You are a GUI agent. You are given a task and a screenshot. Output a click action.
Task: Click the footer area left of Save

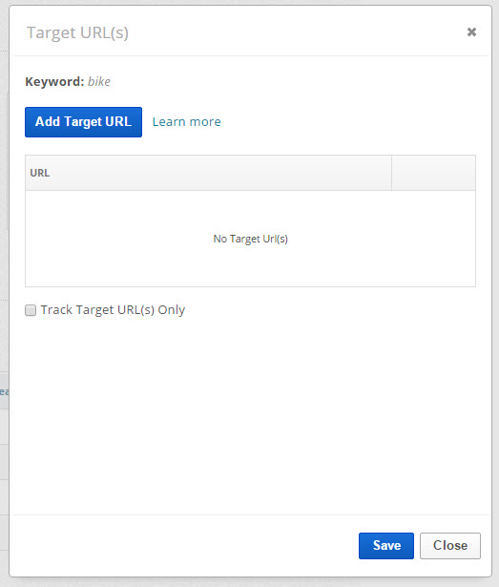183,545
